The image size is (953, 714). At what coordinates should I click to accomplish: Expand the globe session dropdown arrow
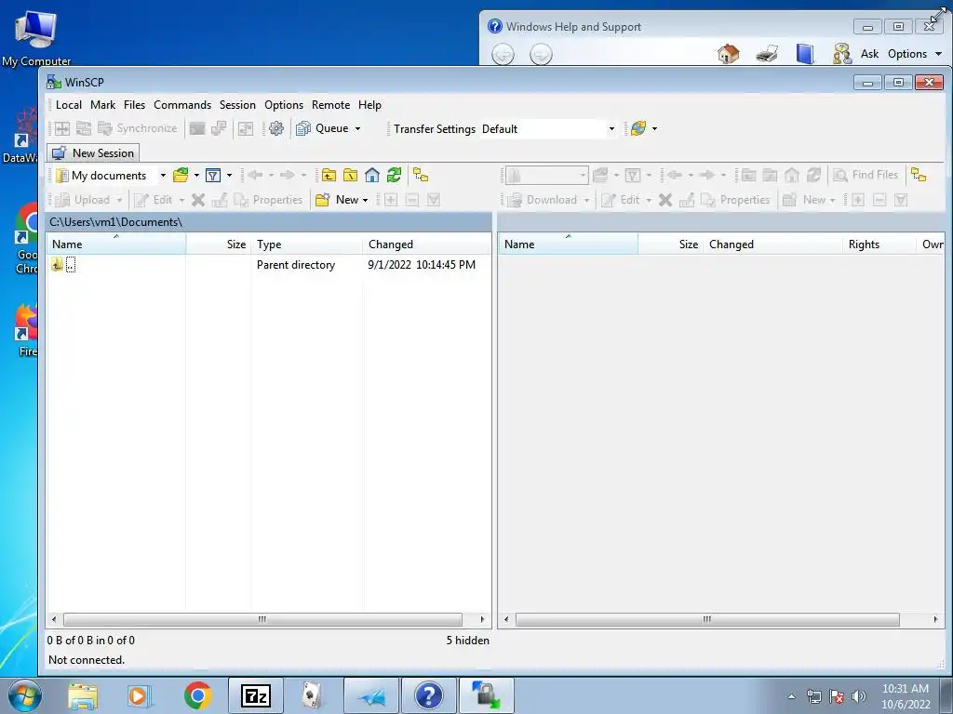[x=654, y=128]
